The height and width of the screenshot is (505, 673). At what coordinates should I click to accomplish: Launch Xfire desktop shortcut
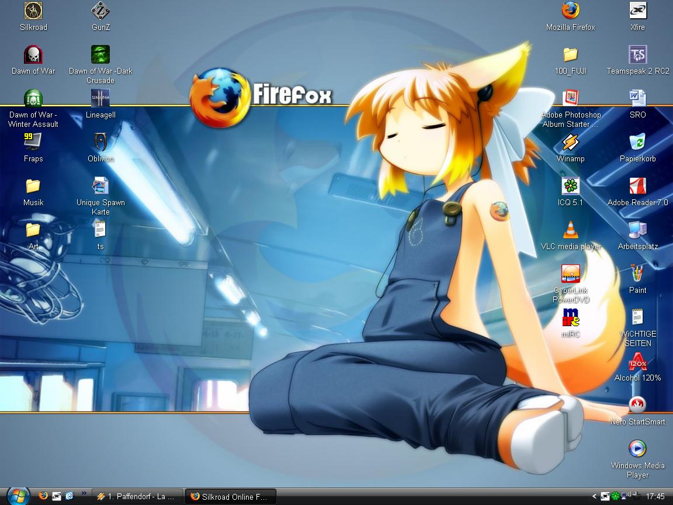coord(637,11)
